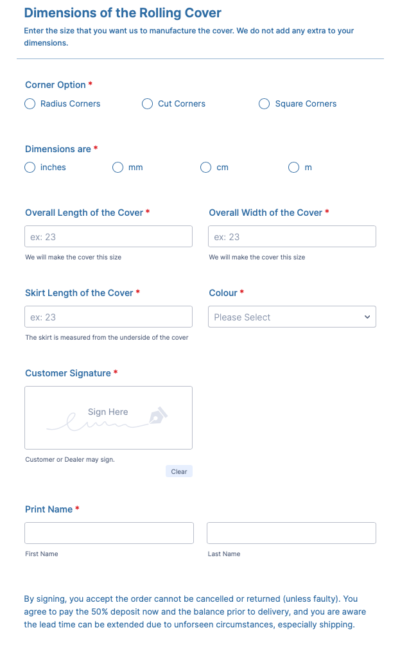400x648 pixels.
Task: Click the Skirt Length of the Cover field
Action: pyautogui.click(x=109, y=317)
